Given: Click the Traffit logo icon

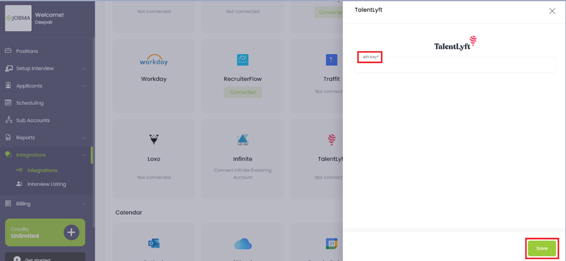Looking at the screenshot, I should [x=331, y=60].
